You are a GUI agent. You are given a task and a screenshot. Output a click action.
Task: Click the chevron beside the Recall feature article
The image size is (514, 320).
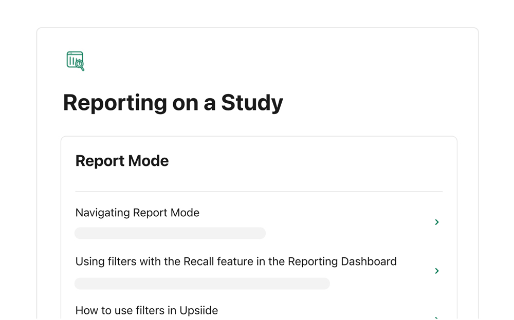click(x=437, y=271)
